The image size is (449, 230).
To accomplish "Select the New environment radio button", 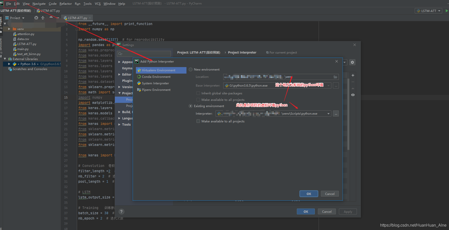I will [191, 70].
